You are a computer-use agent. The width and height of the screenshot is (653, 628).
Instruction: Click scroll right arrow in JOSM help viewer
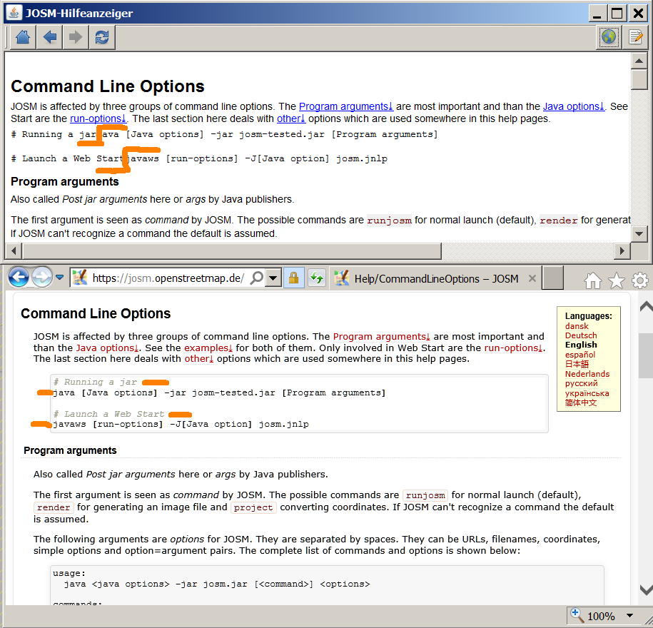(622, 250)
